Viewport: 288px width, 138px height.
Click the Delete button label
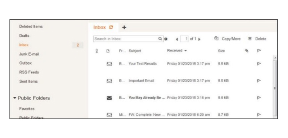[x=261, y=39]
